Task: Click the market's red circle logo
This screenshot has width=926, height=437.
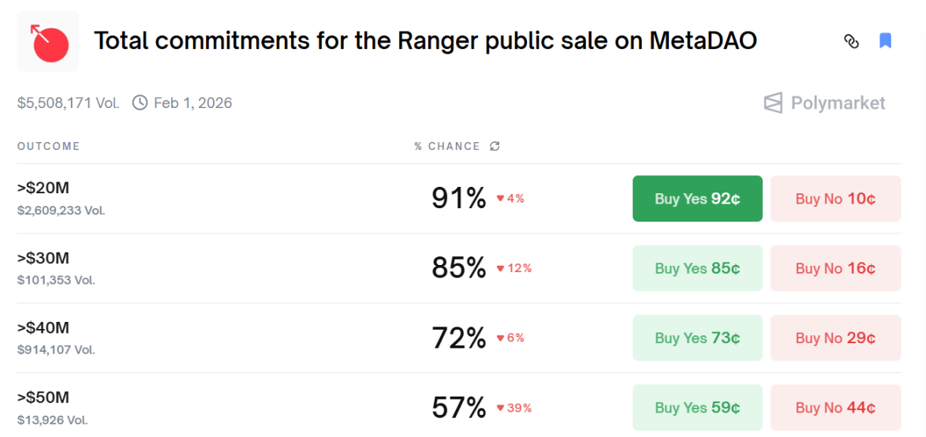Action: point(49,42)
